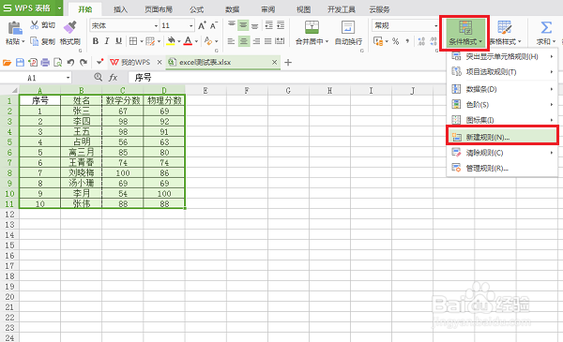Choose New Rule (N) menu item
The image size is (563, 342).
pyautogui.click(x=502, y=137)
